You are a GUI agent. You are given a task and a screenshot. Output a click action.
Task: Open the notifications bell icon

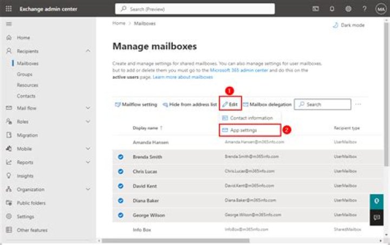[332, 9]
